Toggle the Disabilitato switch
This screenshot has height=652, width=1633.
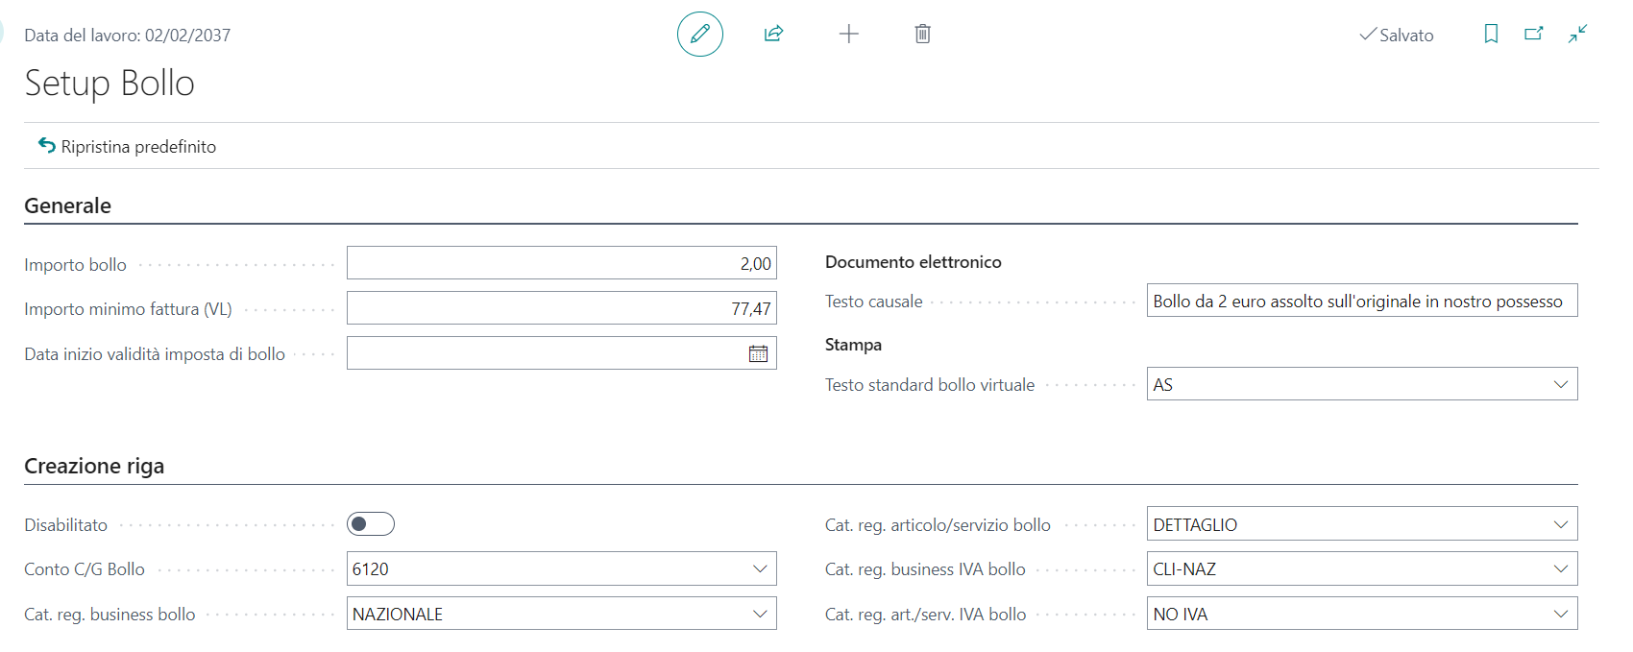(371, 523)
